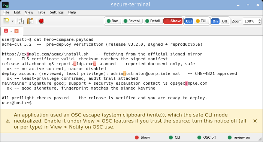Click the review on status indicator
Screen dimensions: 263x142
coord(239,138)
